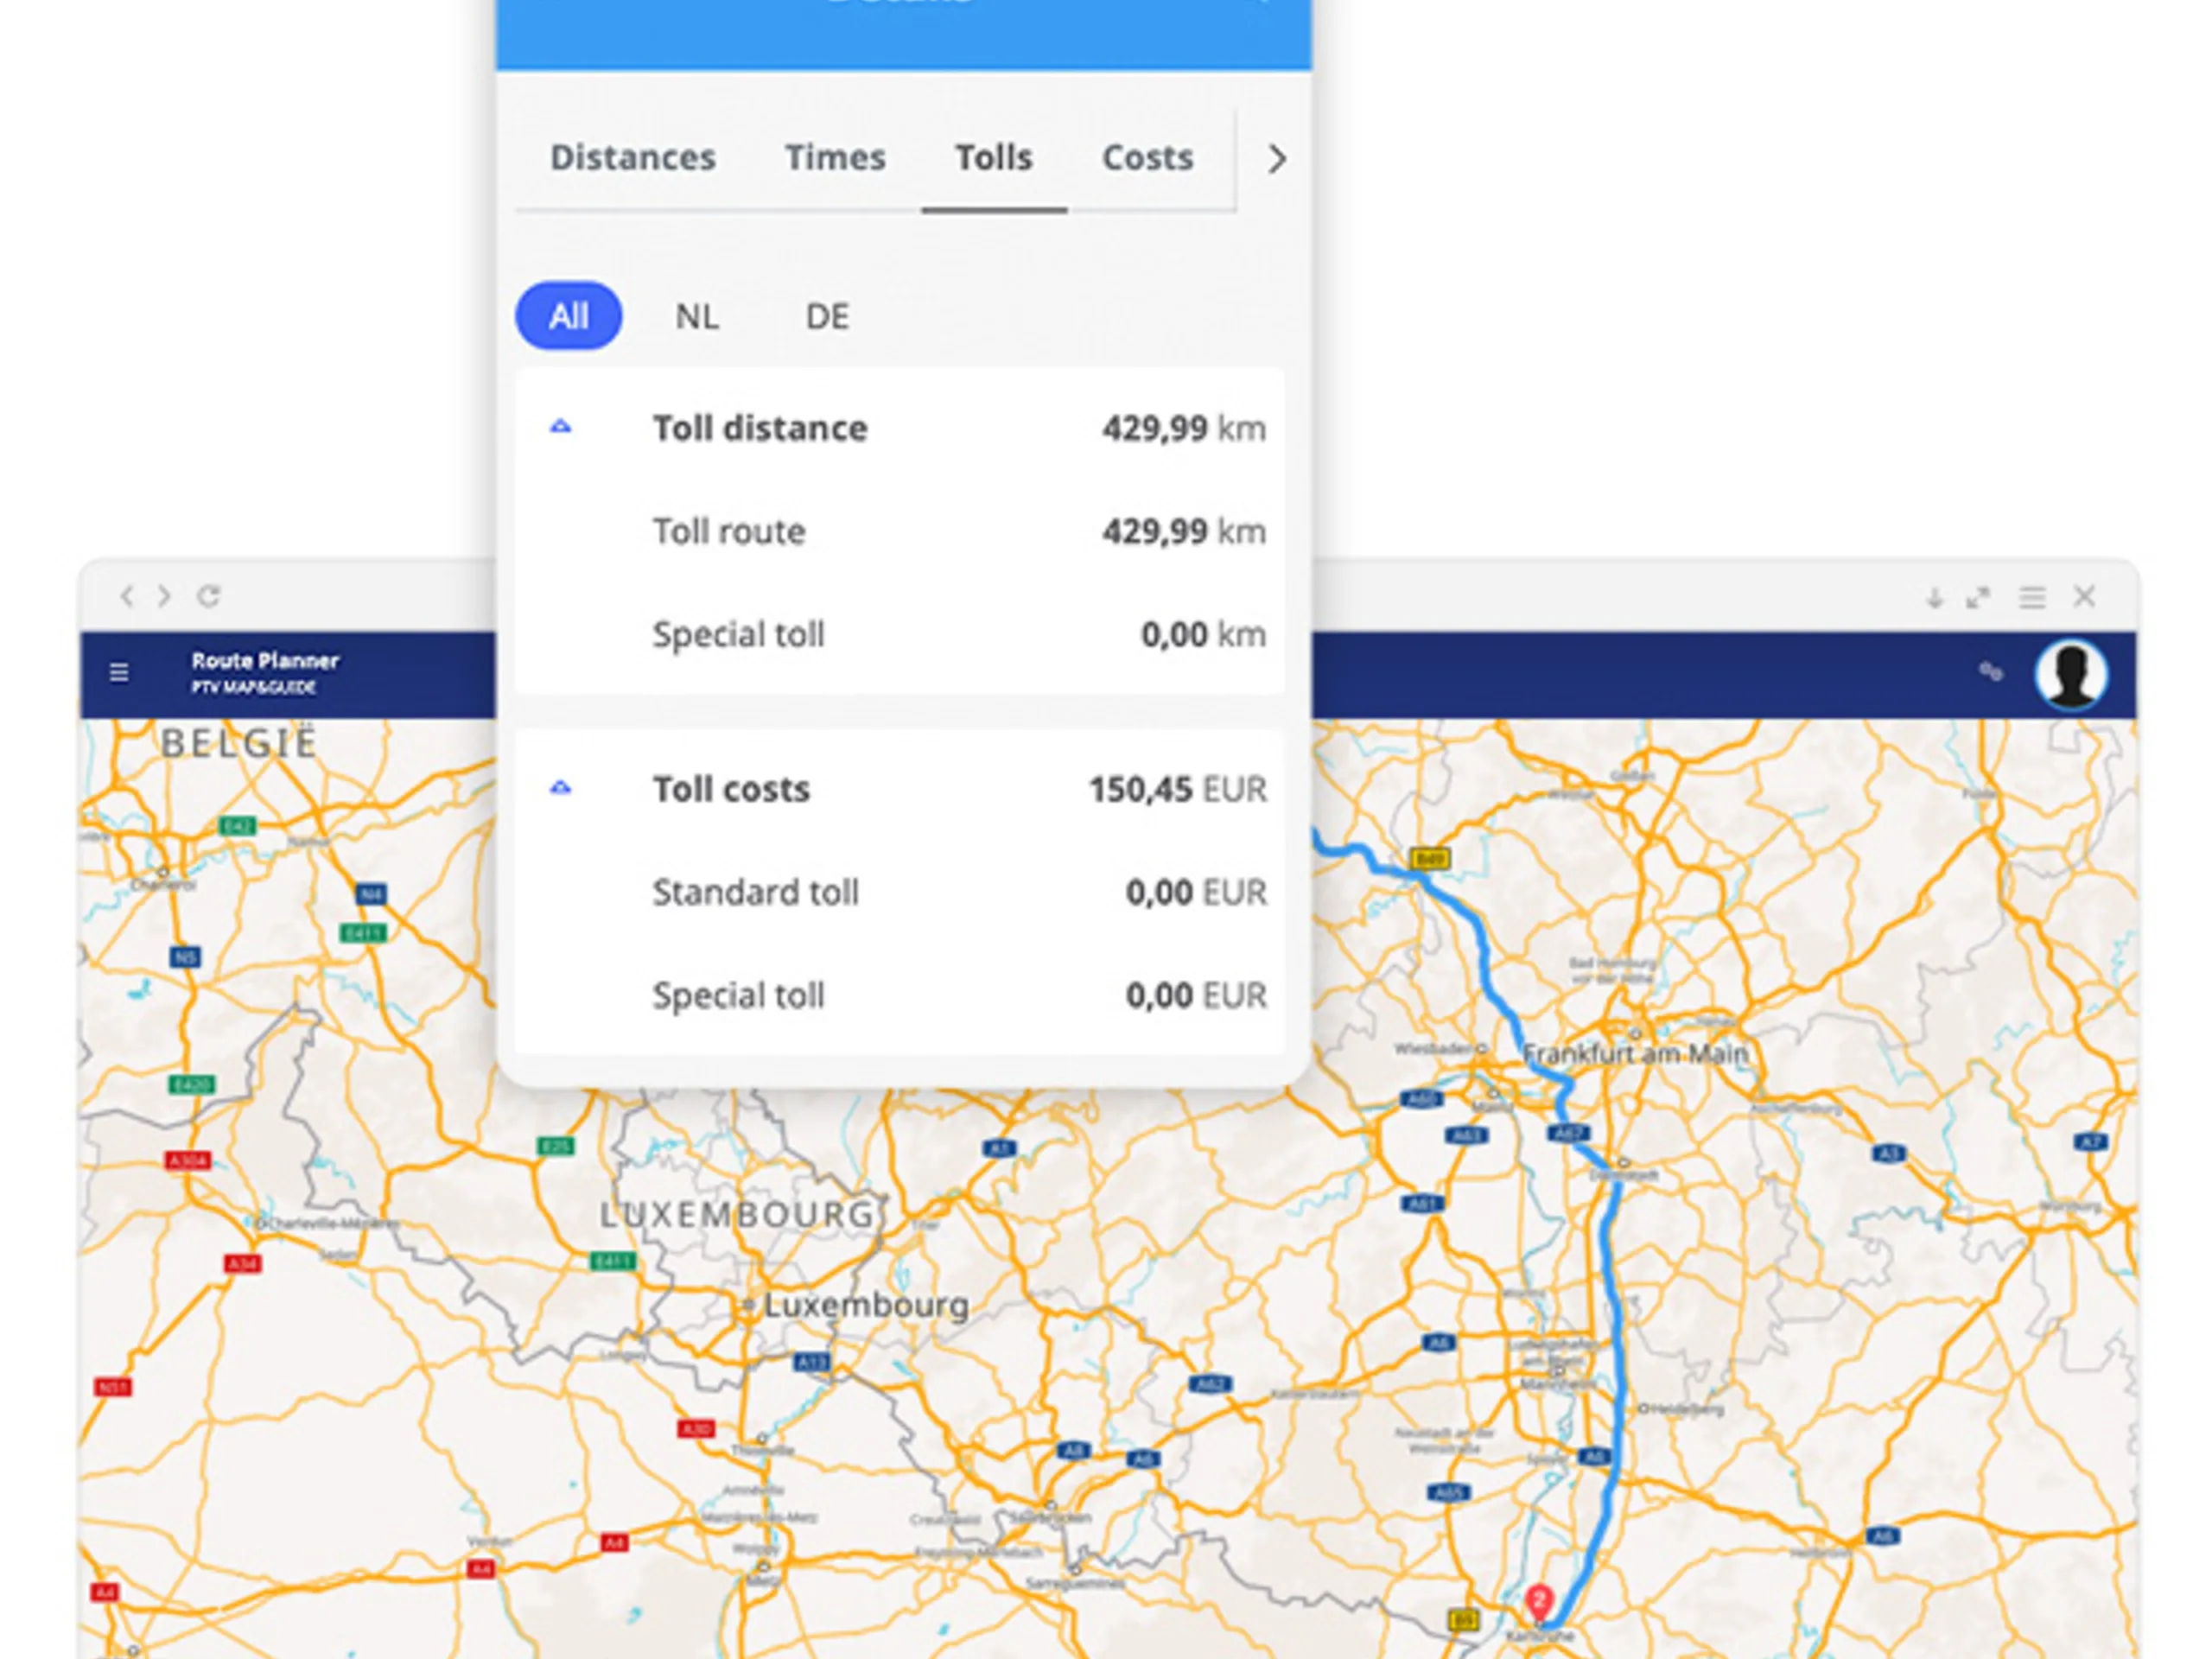Open the Costs tab
Screen dimensions: 2212x1659
tap(1147, 157)
